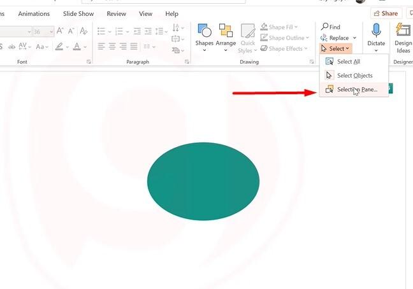Expand the font size dropdown arrow
This screenshot has width=413, height=289.
(51, 32)
